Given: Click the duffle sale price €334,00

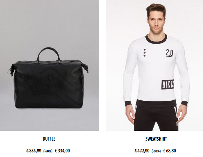Looking at the screenshot, I should click(63, 151).
